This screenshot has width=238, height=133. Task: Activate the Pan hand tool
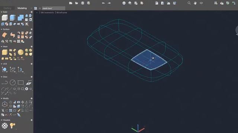(195, 3)
